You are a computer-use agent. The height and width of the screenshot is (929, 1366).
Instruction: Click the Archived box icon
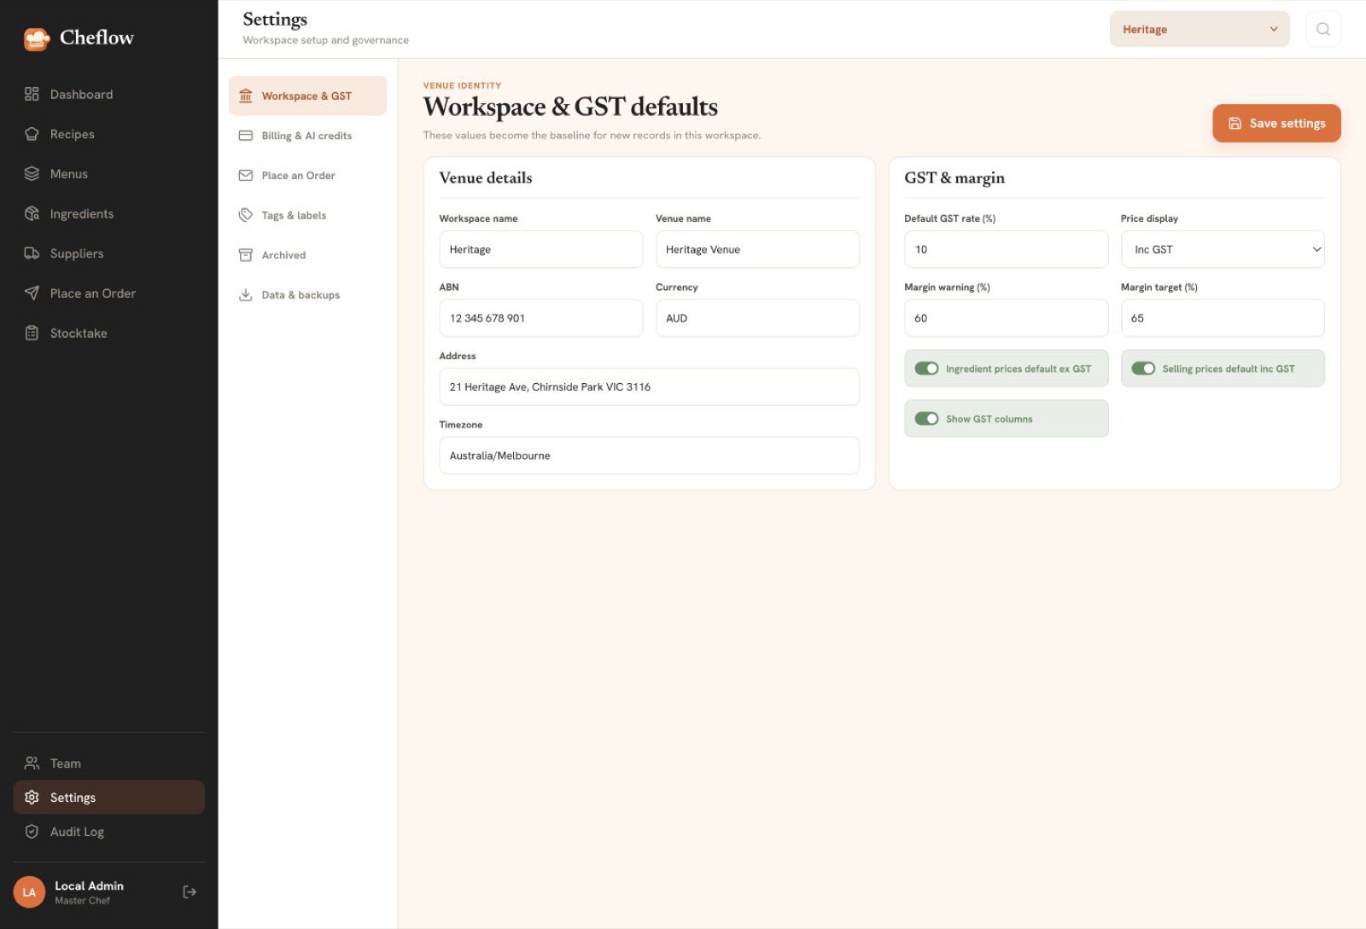point(246,255)
